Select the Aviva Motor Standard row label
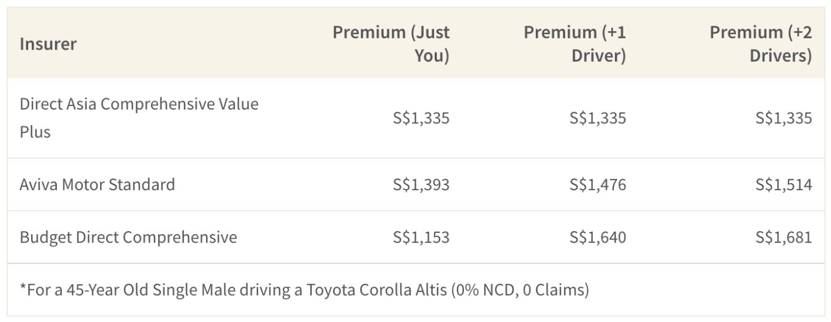831x322 pixels. (x=98, y=184)
